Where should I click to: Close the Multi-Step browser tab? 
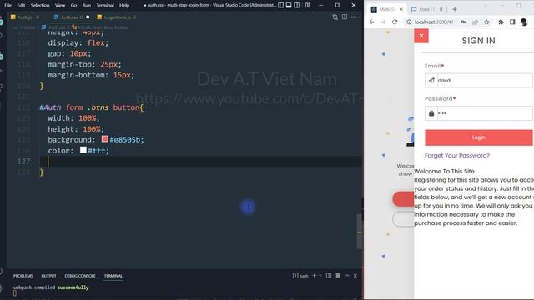pos(401,9)
